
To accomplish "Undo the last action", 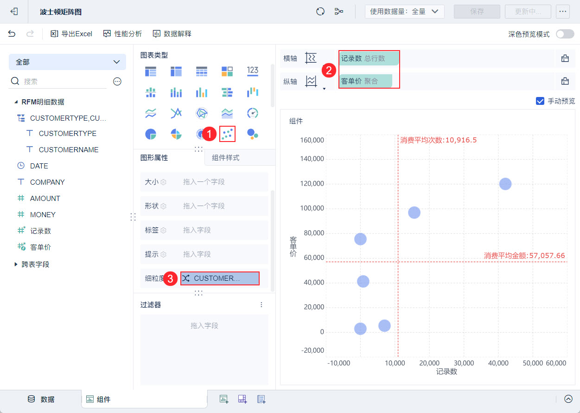I will pos(12,33).
